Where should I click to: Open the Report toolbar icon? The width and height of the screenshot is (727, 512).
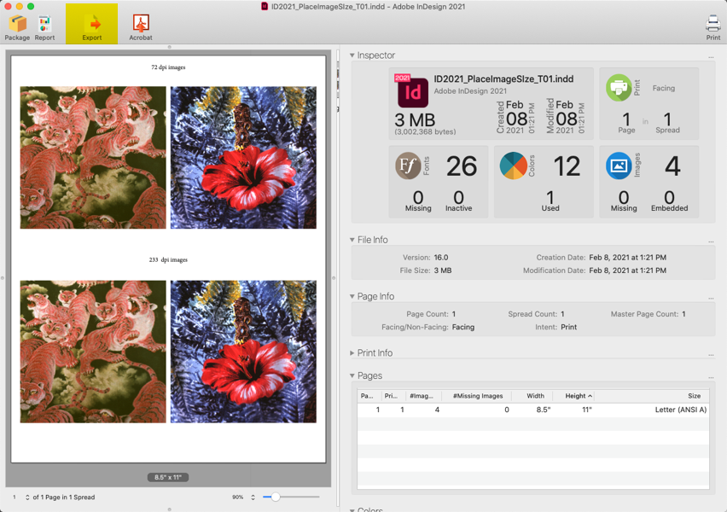(x=44, y=24)
